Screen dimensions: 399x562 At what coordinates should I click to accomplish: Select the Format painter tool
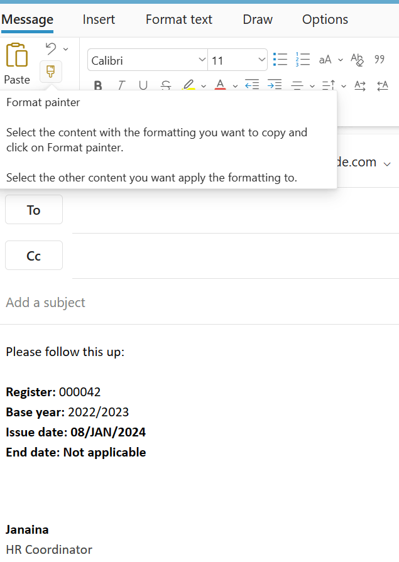click(x=50, y=72)
